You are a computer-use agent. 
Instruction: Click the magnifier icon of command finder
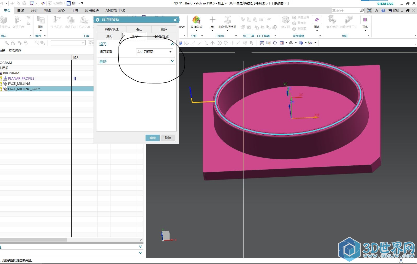pyautogui.click(x=362, y=10)
